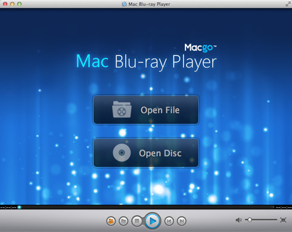Start playback with the blue play button
This screenshot has height=232, width=292.
click(153, 221)
